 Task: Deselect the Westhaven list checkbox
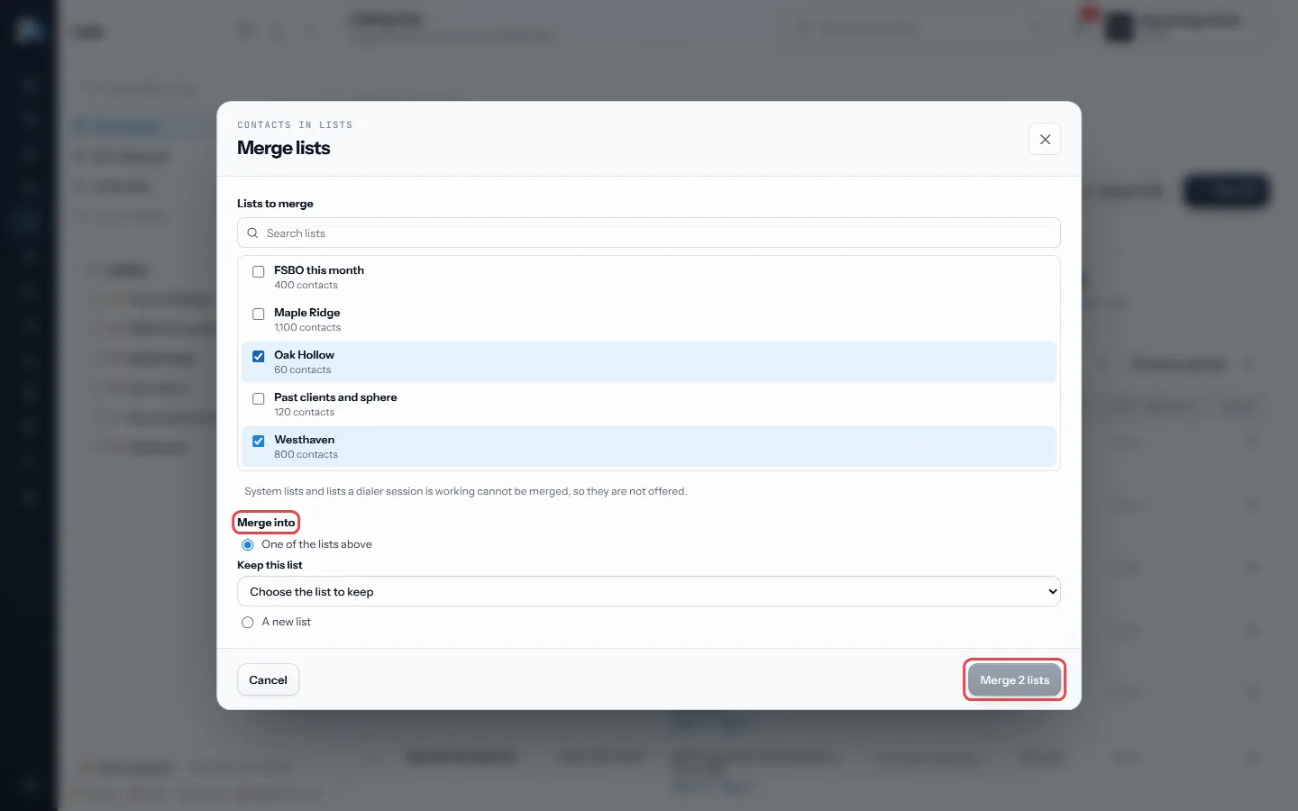tap(259, 441)
